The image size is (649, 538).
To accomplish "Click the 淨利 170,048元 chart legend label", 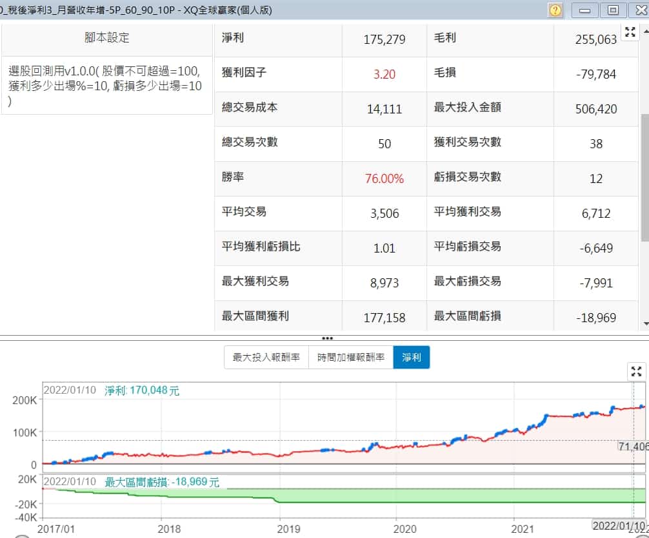I will (142, 390).
